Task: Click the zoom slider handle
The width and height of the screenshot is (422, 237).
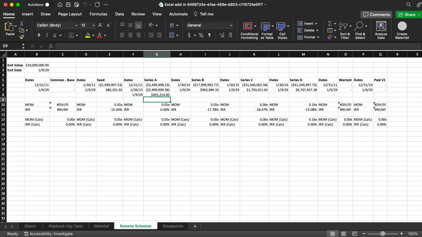Action: [x=382, y=234]
